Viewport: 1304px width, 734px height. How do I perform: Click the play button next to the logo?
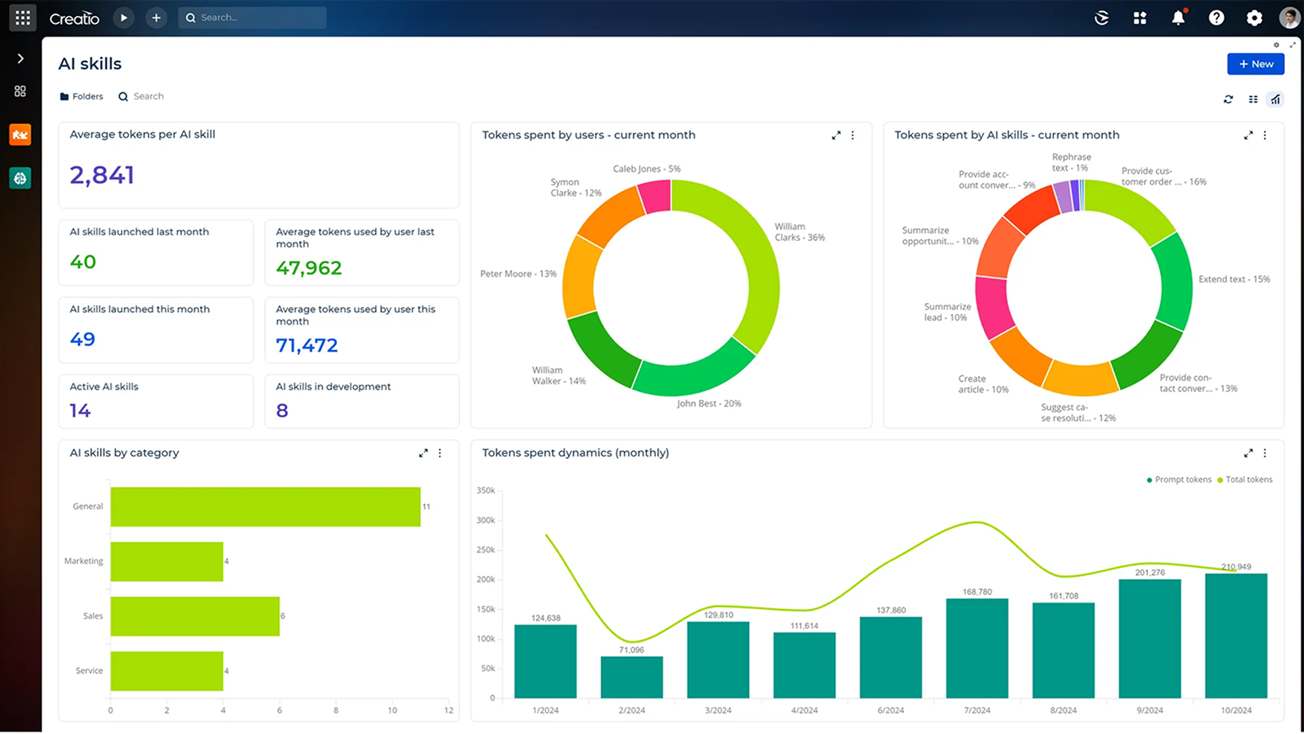[123, 17]
